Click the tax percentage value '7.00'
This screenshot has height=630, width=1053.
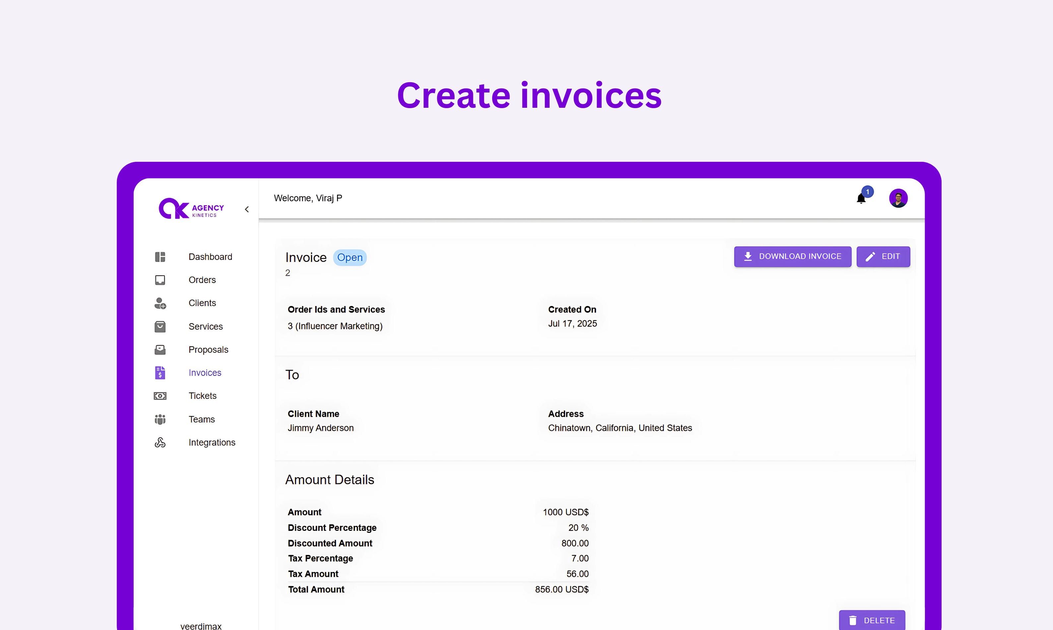pyautogui.click(x=580, y=558)
